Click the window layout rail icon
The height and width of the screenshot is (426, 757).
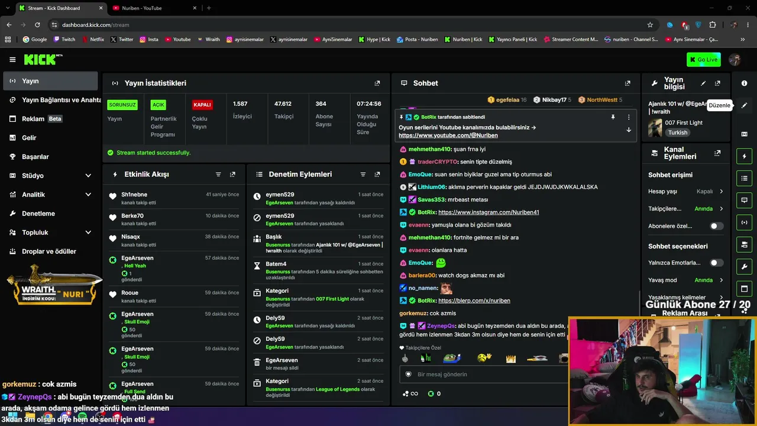744,289
